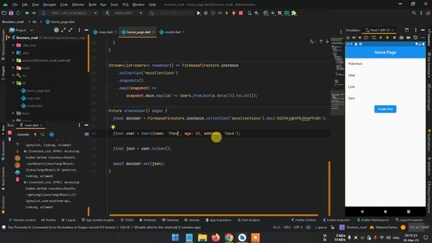Open the Refactor menu

[x=78, y=5]
